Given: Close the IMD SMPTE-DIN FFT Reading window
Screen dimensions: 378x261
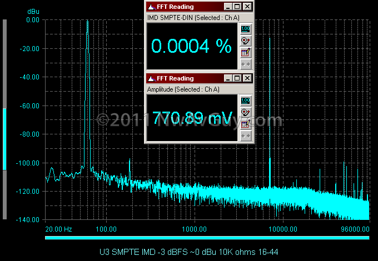Looking at the screenshot, I should point(247,7).
